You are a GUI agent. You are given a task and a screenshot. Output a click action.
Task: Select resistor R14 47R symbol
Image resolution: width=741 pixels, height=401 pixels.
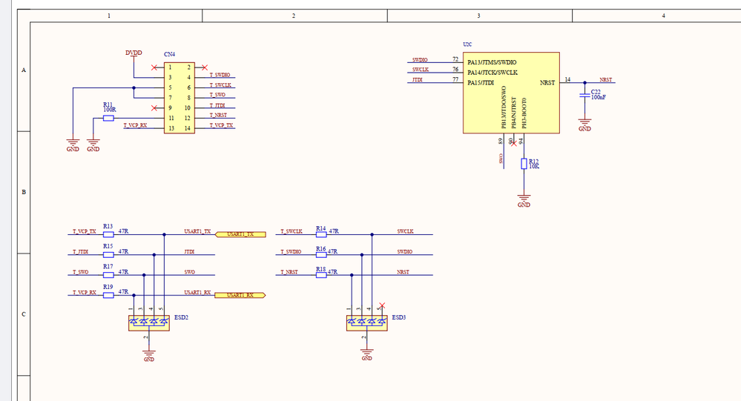click(x=321, y=234)
